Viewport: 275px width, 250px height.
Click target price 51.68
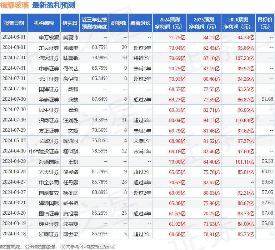click(267, 99)
